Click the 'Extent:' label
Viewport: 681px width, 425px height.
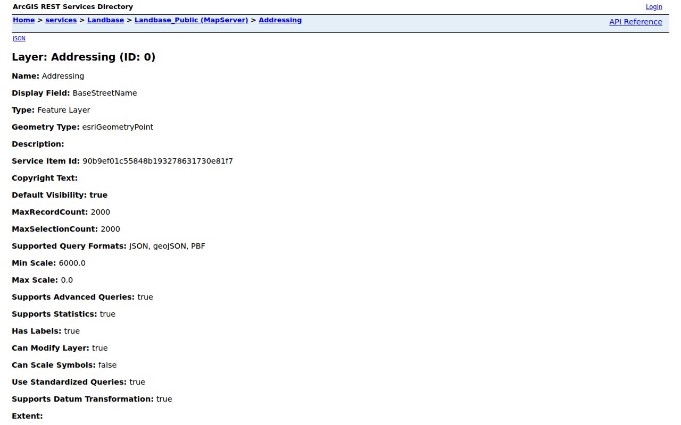tap(27, 416)
